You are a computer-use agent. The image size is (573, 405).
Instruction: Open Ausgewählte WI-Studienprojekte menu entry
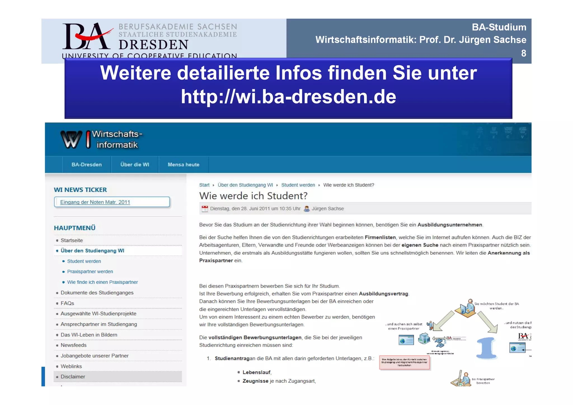coord(98,314)
